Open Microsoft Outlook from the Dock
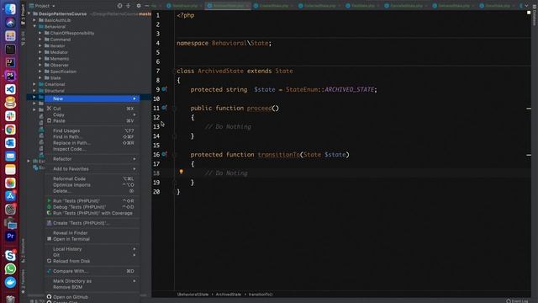Screen dimensions: 538x303 click(10, 143)
